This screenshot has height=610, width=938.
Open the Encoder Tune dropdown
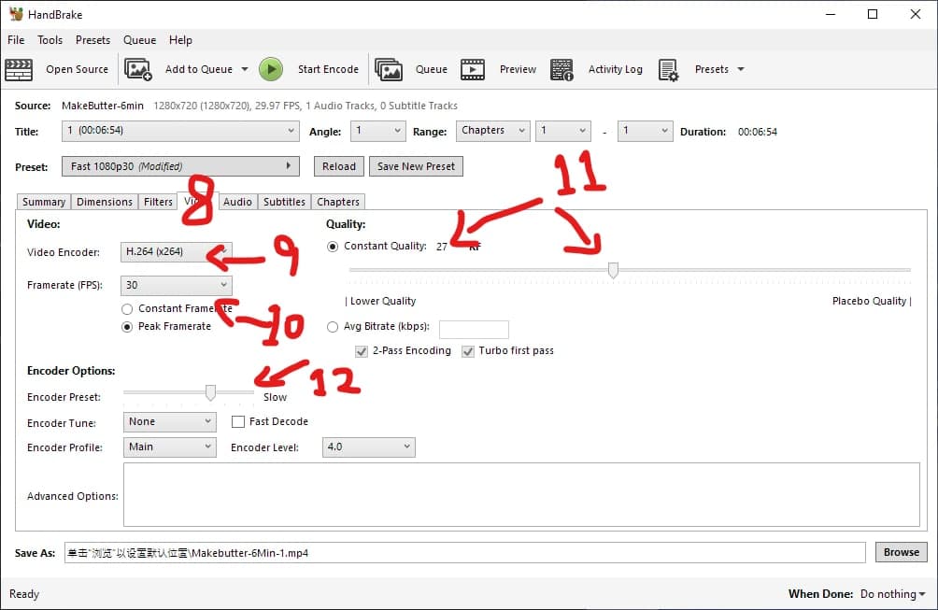coord(169,422)
